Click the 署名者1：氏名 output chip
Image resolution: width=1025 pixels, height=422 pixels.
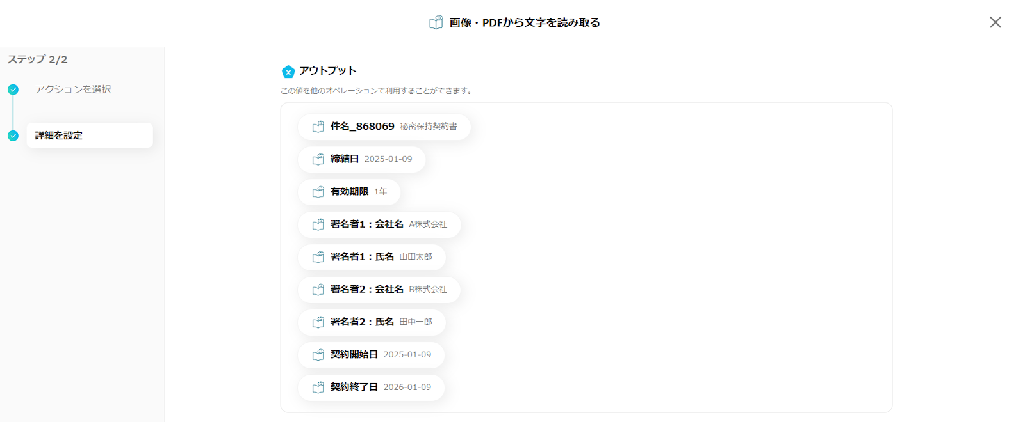(x=372, y=257)
